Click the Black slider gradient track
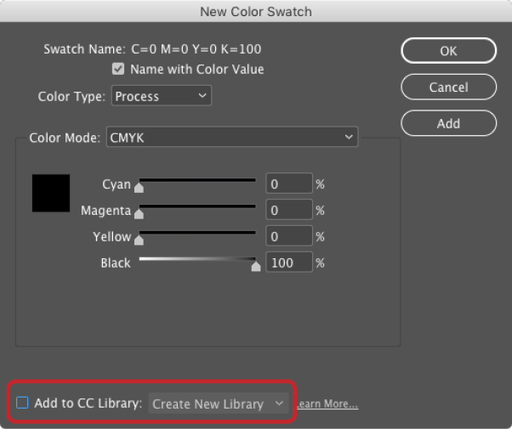The height and width of the screenshot is (429, 512). coord(197,259)
